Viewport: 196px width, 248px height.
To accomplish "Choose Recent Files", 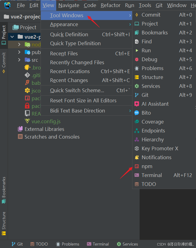I will (86, 53).
